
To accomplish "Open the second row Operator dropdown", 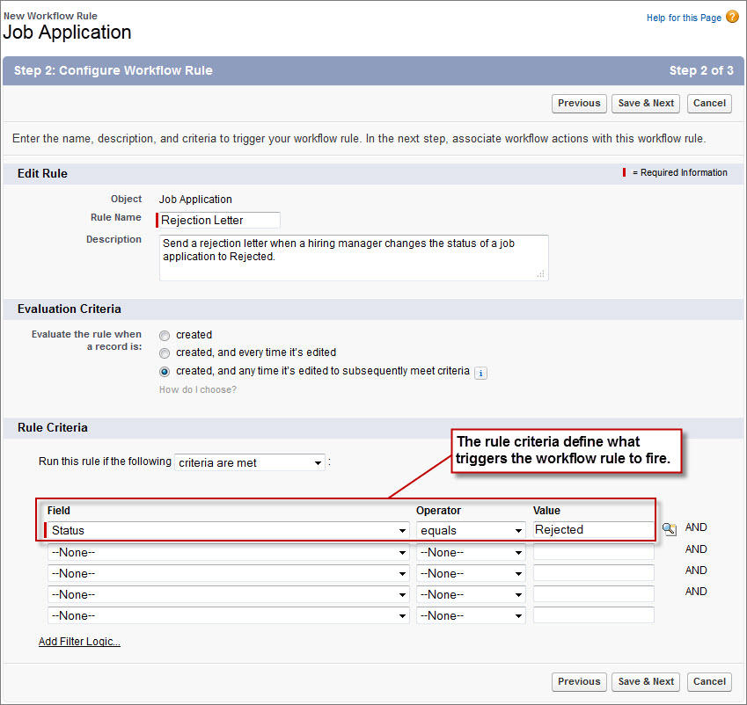I will tap(471, 552).
